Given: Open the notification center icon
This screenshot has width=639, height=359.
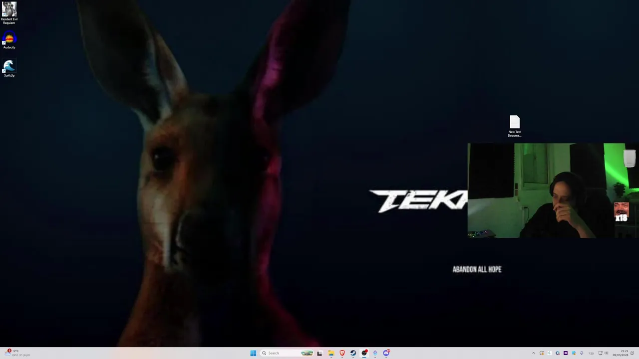Looking at the screenshot, I should click(633, 353).
